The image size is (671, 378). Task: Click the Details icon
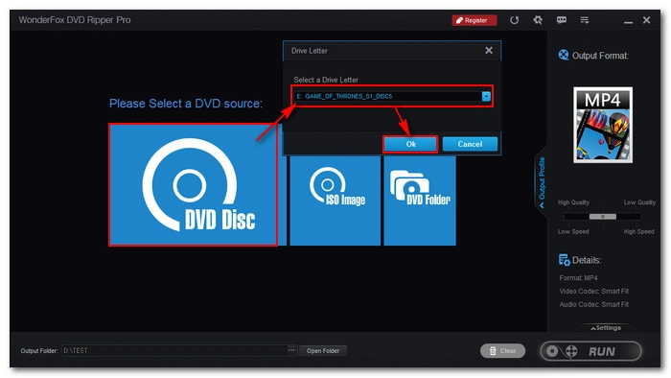(x=564, y=260)
